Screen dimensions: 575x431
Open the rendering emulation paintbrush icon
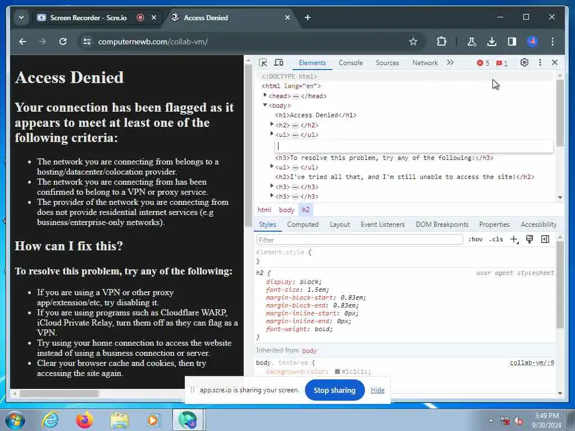point(530,239)
